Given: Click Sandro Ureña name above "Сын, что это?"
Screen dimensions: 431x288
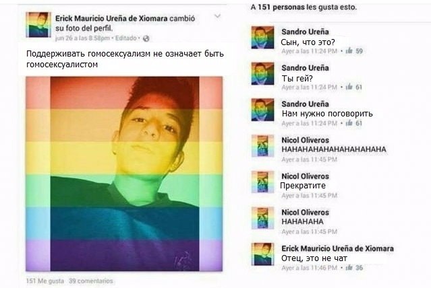Looking at the screenshot, I should click(x=305, y=32).
